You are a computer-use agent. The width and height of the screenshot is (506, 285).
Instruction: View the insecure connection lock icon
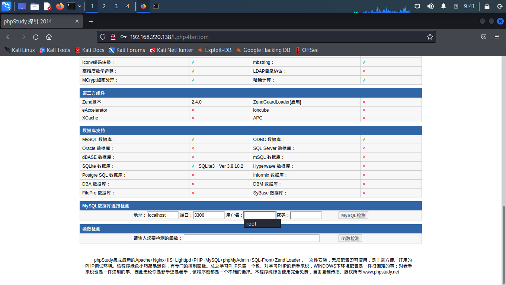coord(113,37)
